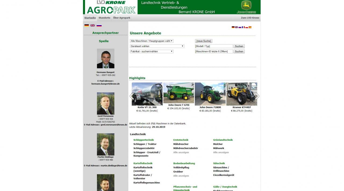344x191 pixels.
Task: Focus the '[Modell / Typ]' input field
Action: coord(214,46)
